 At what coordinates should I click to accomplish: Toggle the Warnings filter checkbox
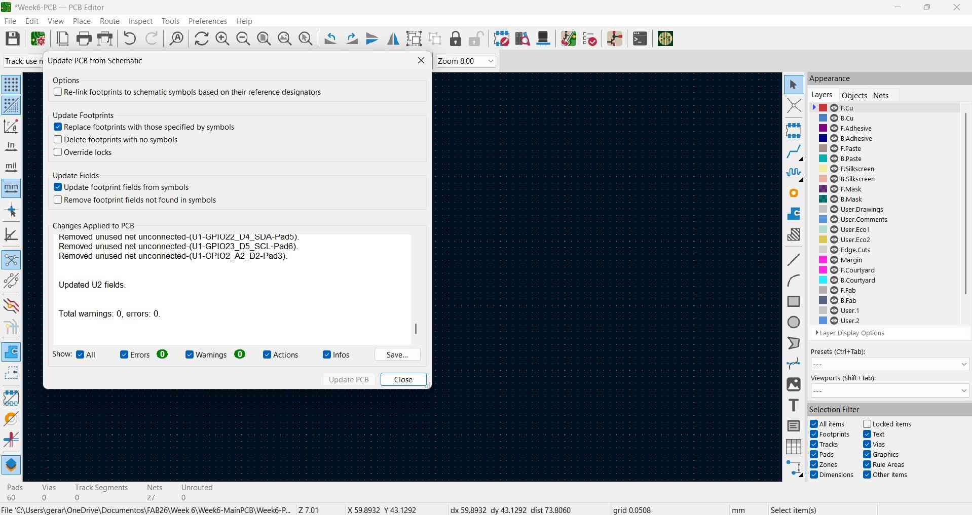[x=190, y=355]
